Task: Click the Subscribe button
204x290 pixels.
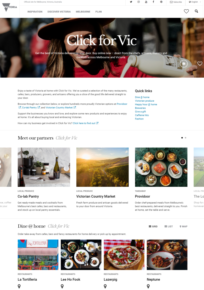Action: point(176,2)
